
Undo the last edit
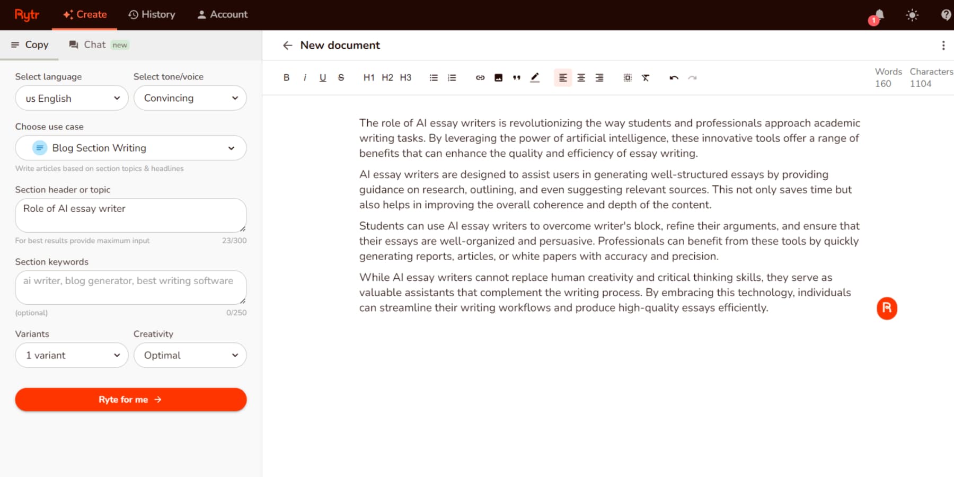pos(673,77)
